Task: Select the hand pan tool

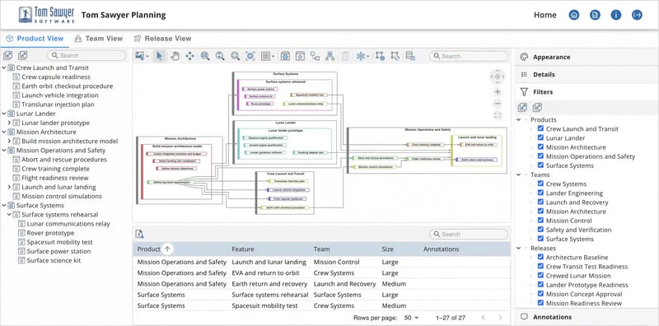Action: coord(175,56)
